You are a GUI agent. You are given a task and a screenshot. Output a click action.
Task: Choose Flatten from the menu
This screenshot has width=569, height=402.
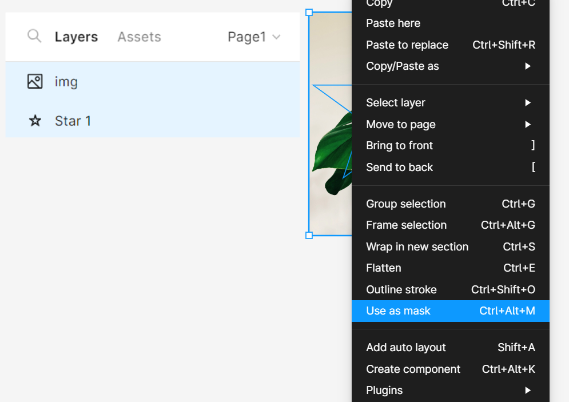(450, 268)
